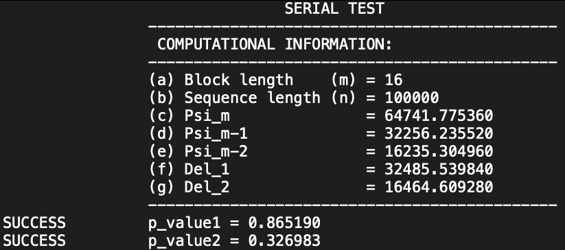Click the second SUCCESS status word
Screen dimensions: 565x250
(x=34, y=240)
